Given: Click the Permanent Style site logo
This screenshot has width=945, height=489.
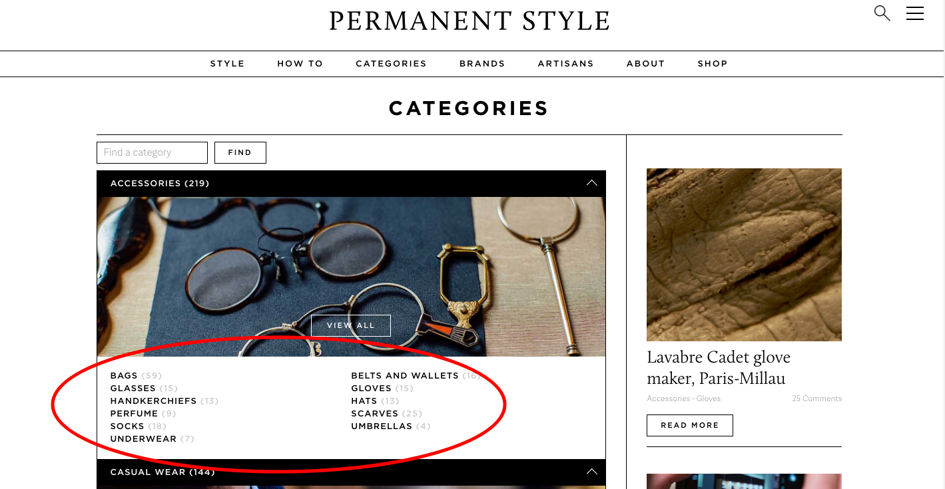Looking at the screenshot, I should 470,21.
